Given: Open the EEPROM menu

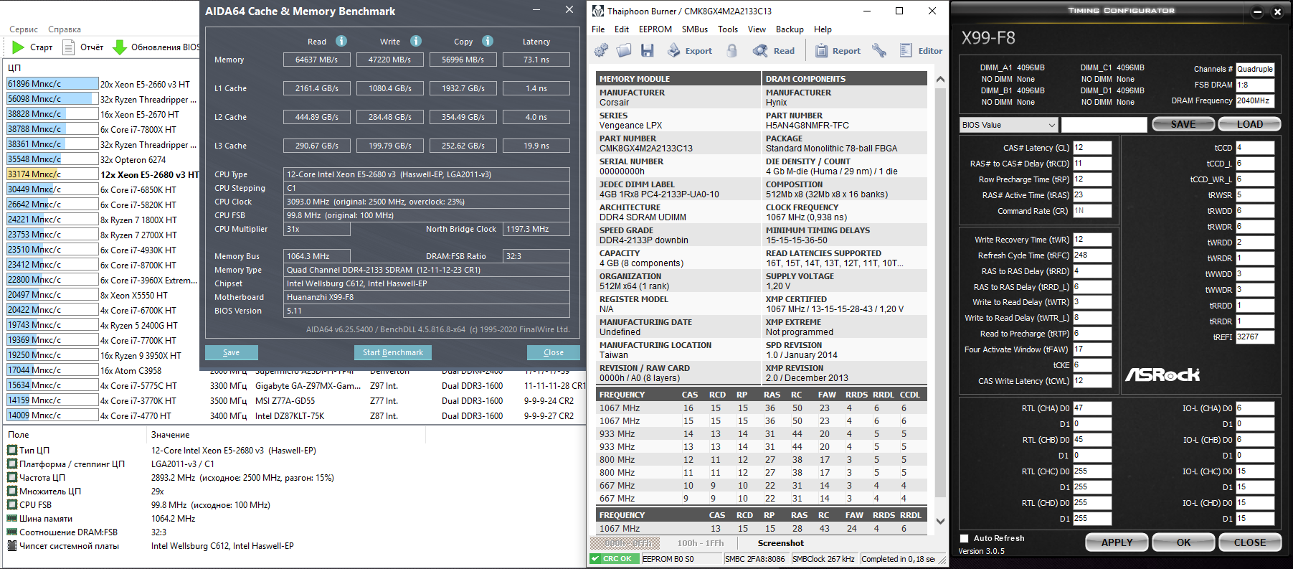Looking at the screenshot, I should tap(655, 29).
